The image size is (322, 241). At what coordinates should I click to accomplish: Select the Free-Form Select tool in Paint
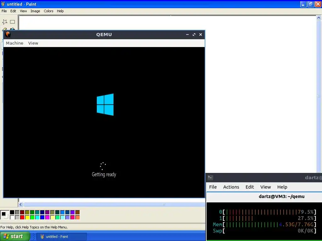pyautogui.click(x=5, y=22)
